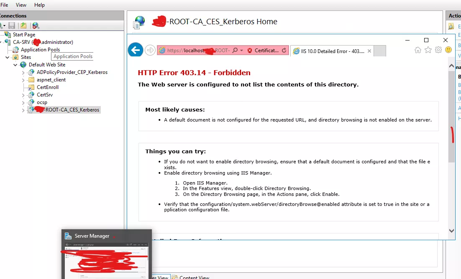The height and width of the screenshot is (279, 461).
Task: Collapse the Sites tree node
Action: tap(8, 57)
